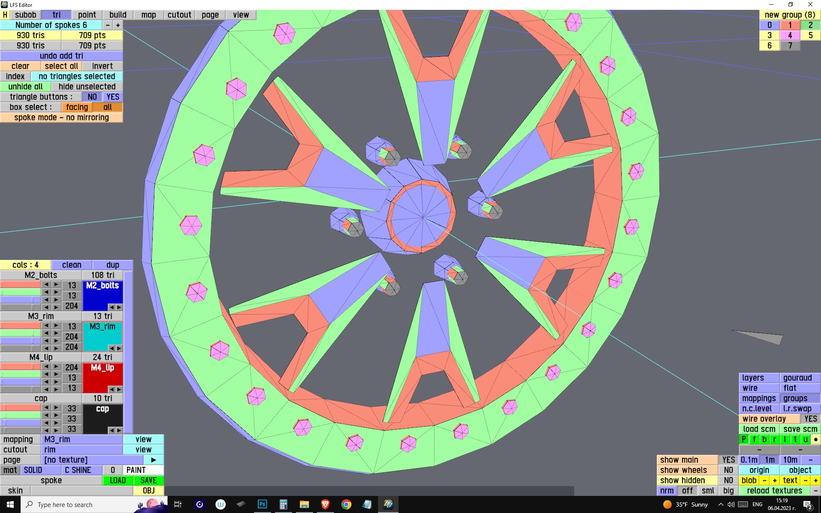
Task: Click the perspective 'P' view button
Action: [744, 439]
